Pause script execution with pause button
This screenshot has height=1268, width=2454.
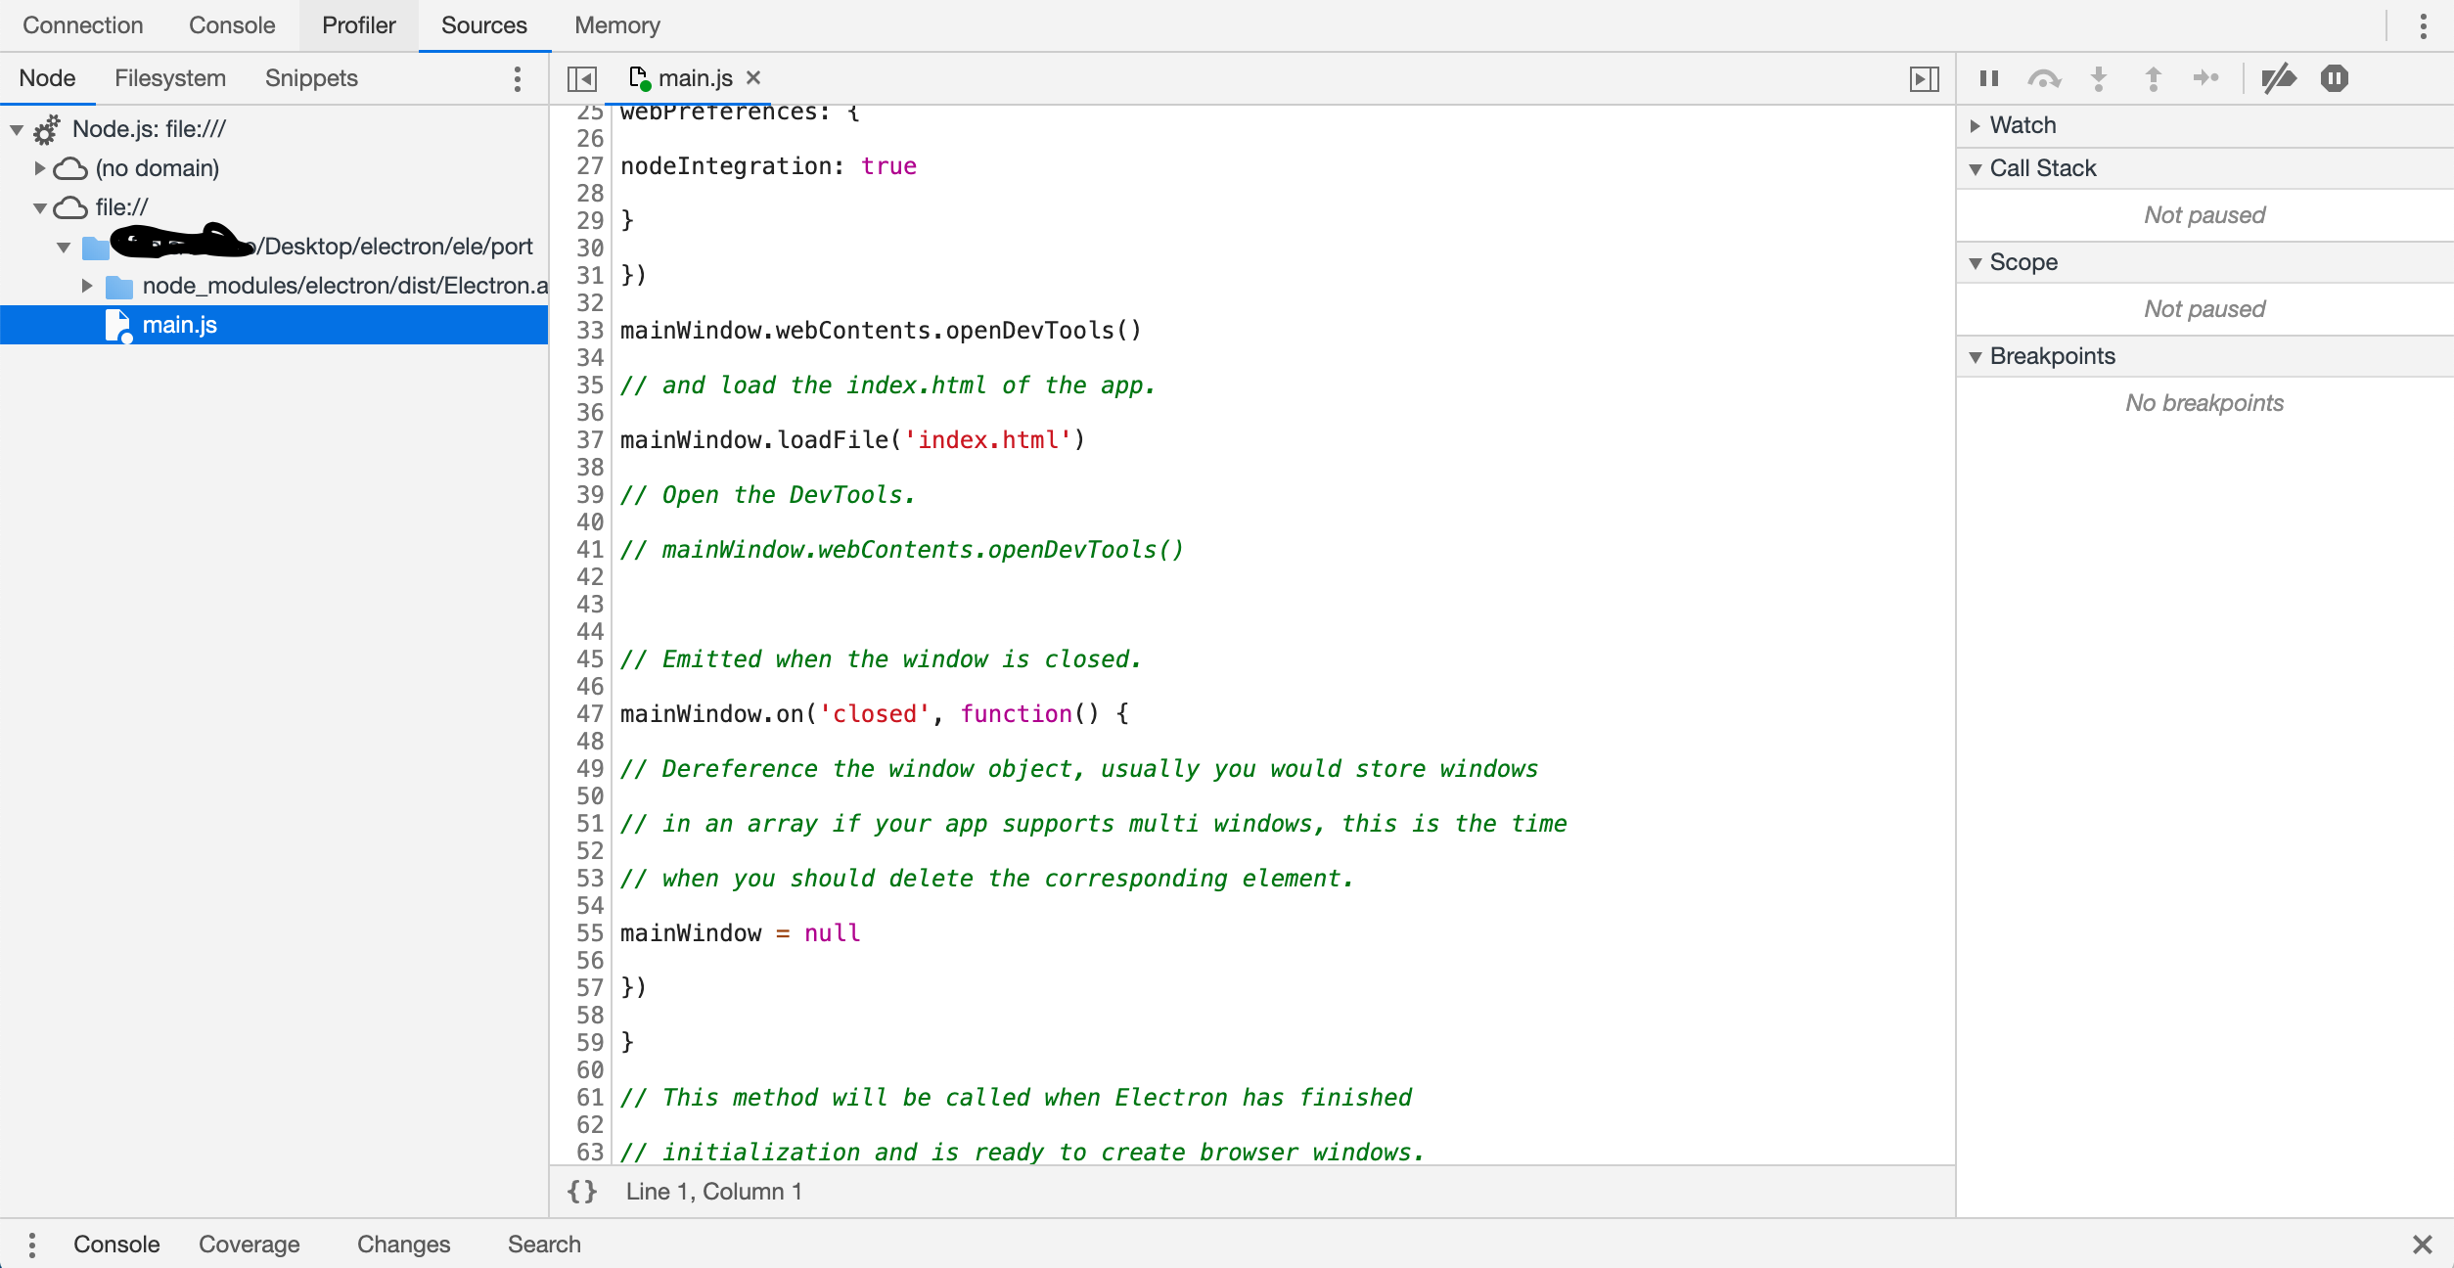[x=1989, y=78]
